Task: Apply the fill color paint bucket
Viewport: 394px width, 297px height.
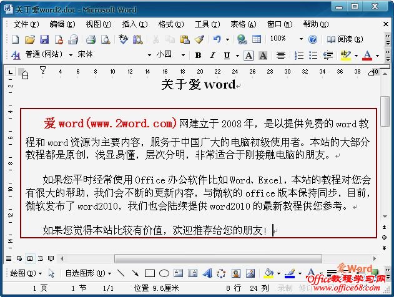Action: coord(268,273)
